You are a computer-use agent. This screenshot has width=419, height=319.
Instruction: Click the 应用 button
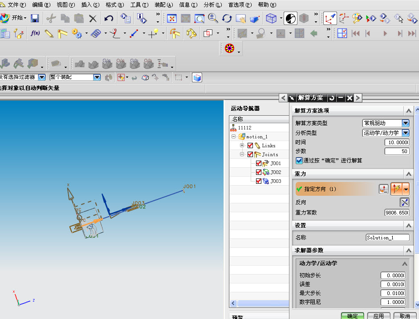tap(378, 316)
